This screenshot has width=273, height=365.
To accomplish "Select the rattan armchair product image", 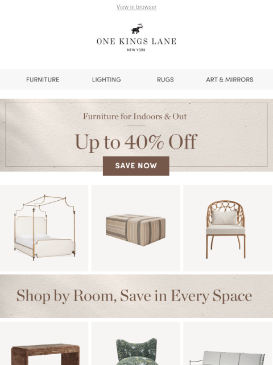I will 227,228.
